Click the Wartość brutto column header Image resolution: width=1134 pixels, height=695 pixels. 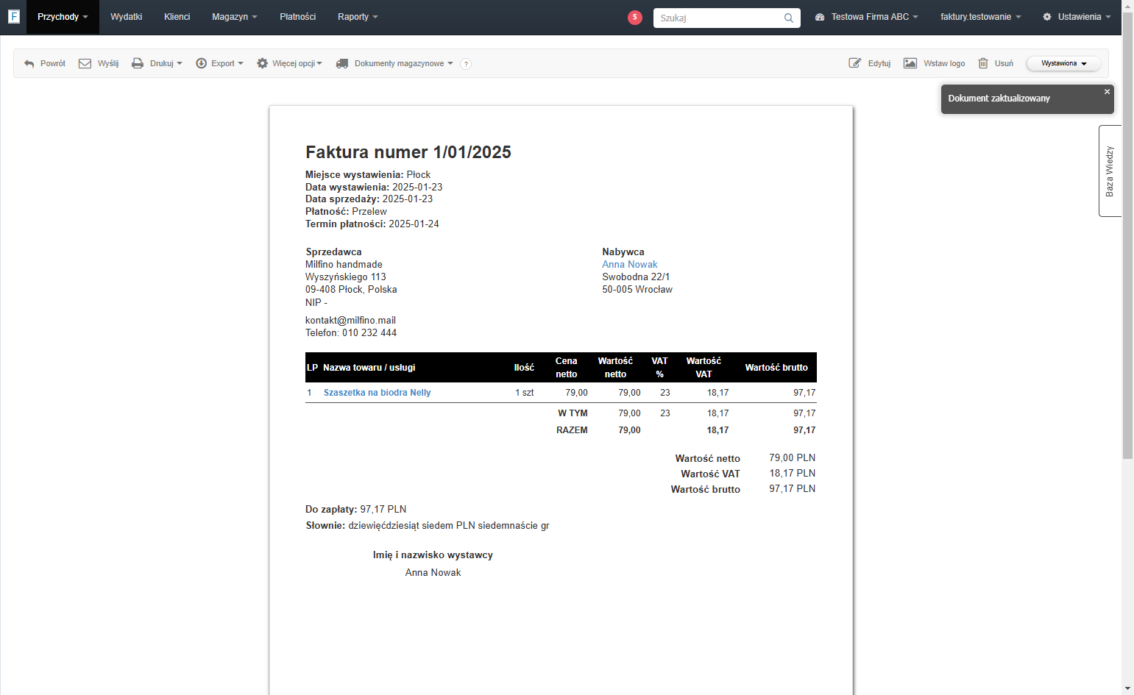[776, 368]
